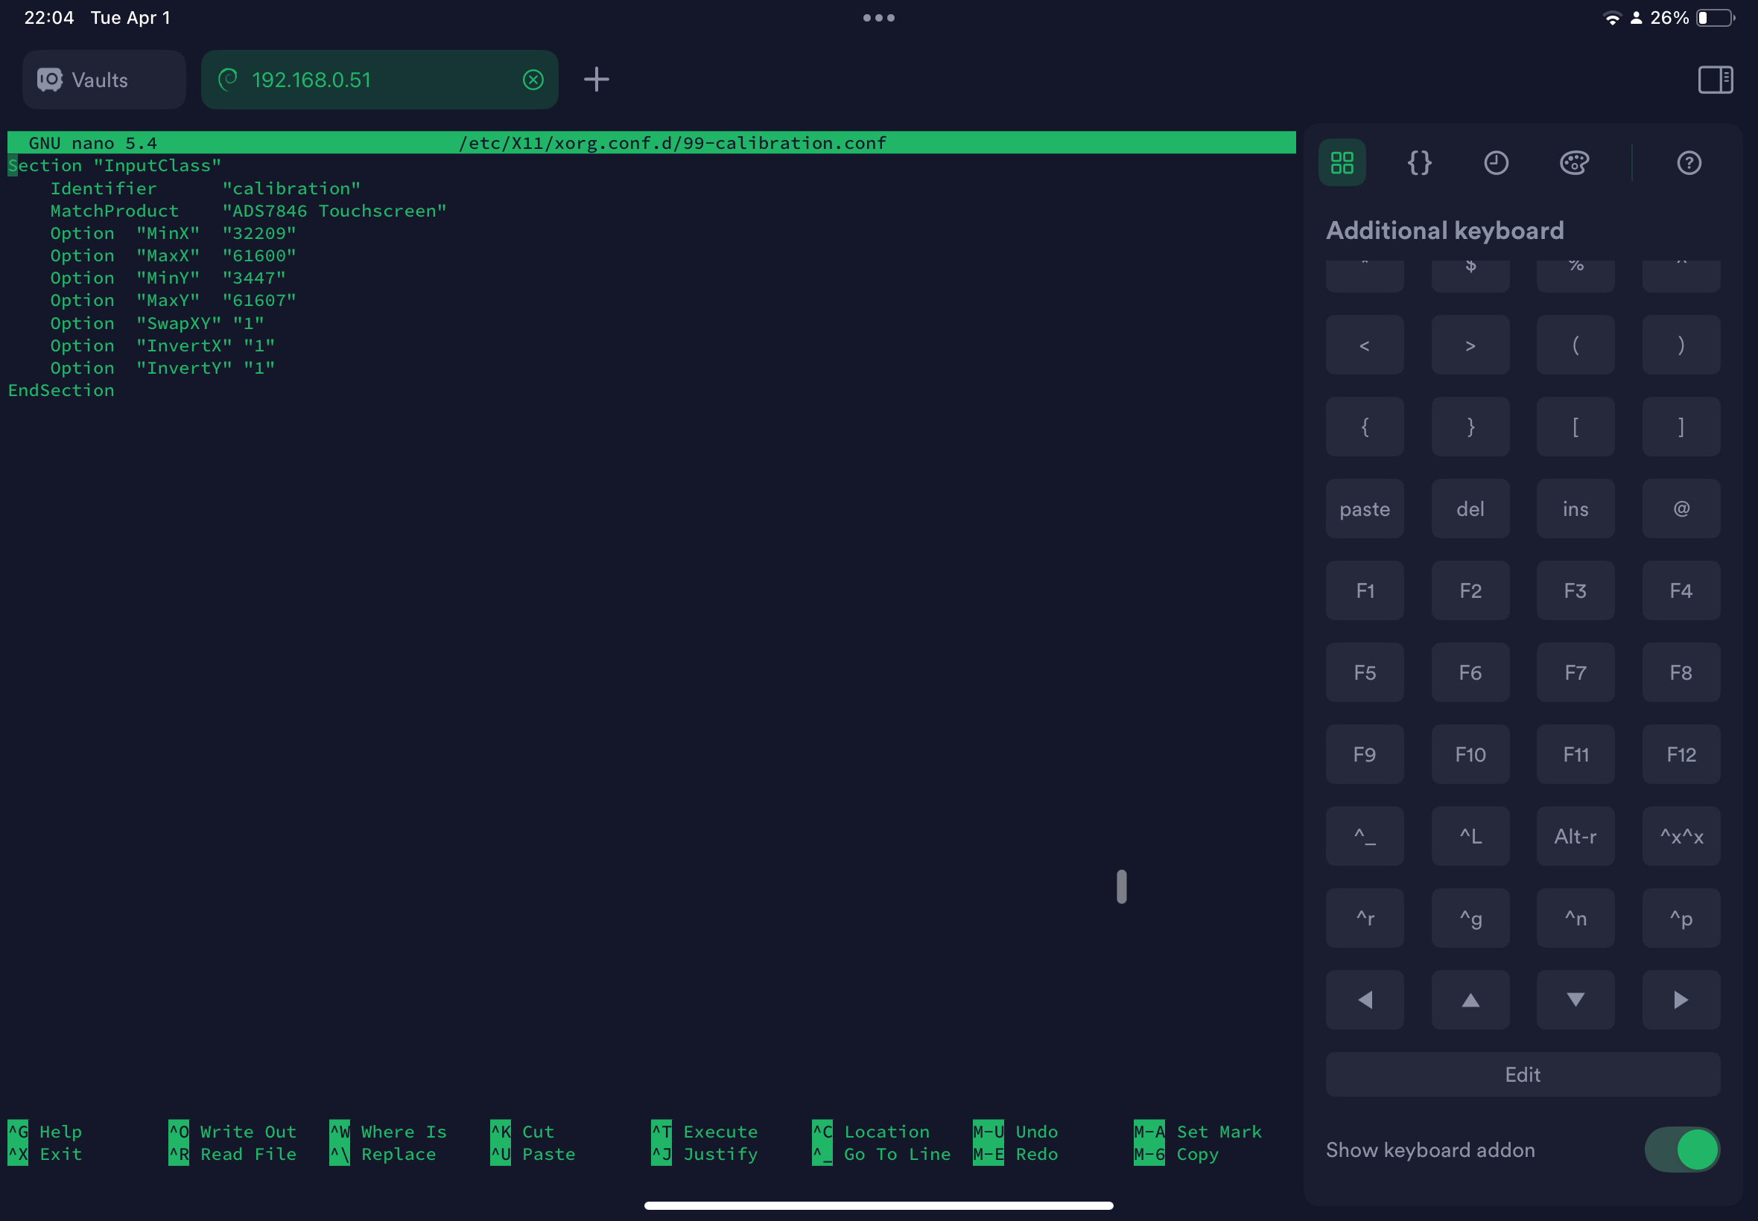
Task: Open the color theme palette tab
Action: pos(1574,162)
